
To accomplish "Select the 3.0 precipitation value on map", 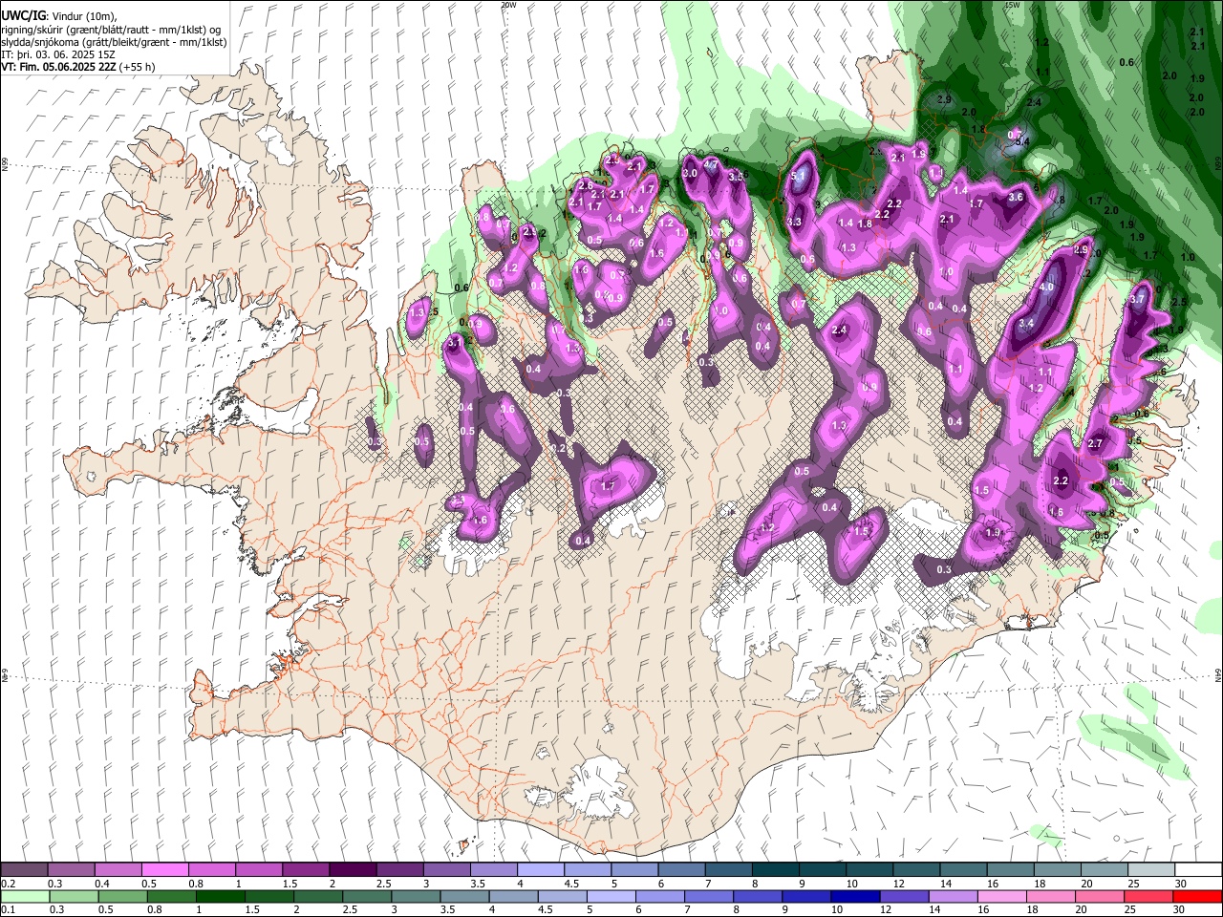I will (690, 174).
